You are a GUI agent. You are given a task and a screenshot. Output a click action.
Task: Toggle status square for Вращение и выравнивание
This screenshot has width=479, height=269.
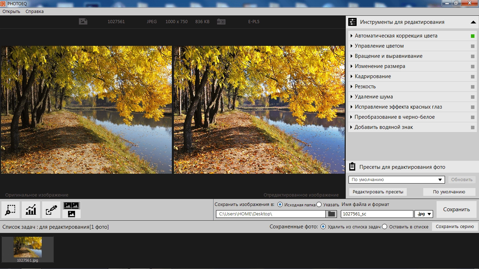[x=473, y=56]
